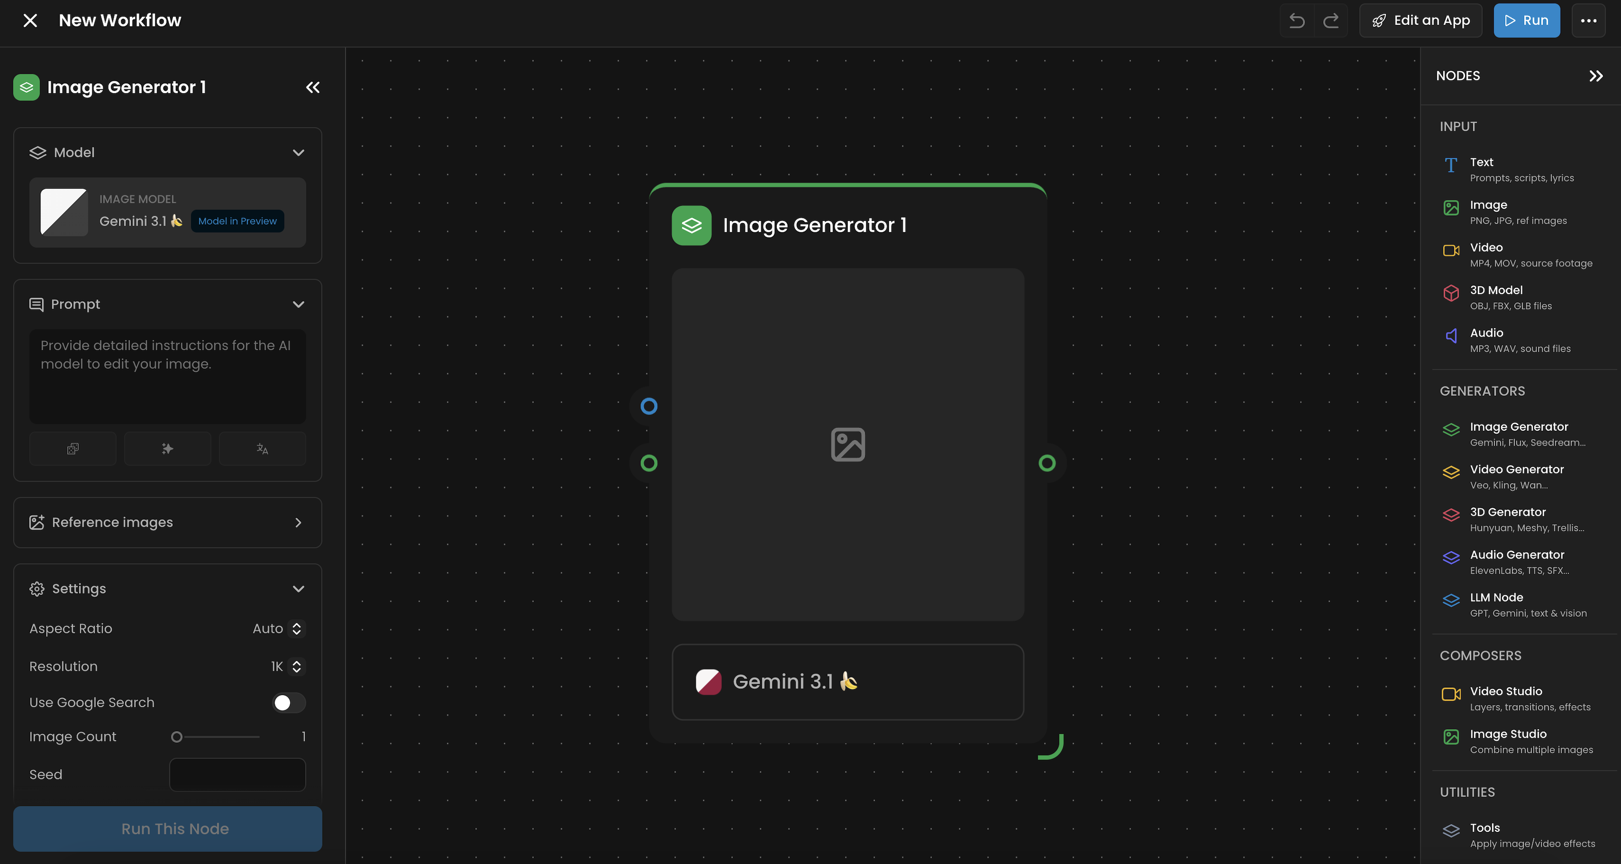The width and height of the screenshot is (1621, 864).
Task: Run the workflow with the Run button
Action: pyautogui.click(x=1526, y=21)
